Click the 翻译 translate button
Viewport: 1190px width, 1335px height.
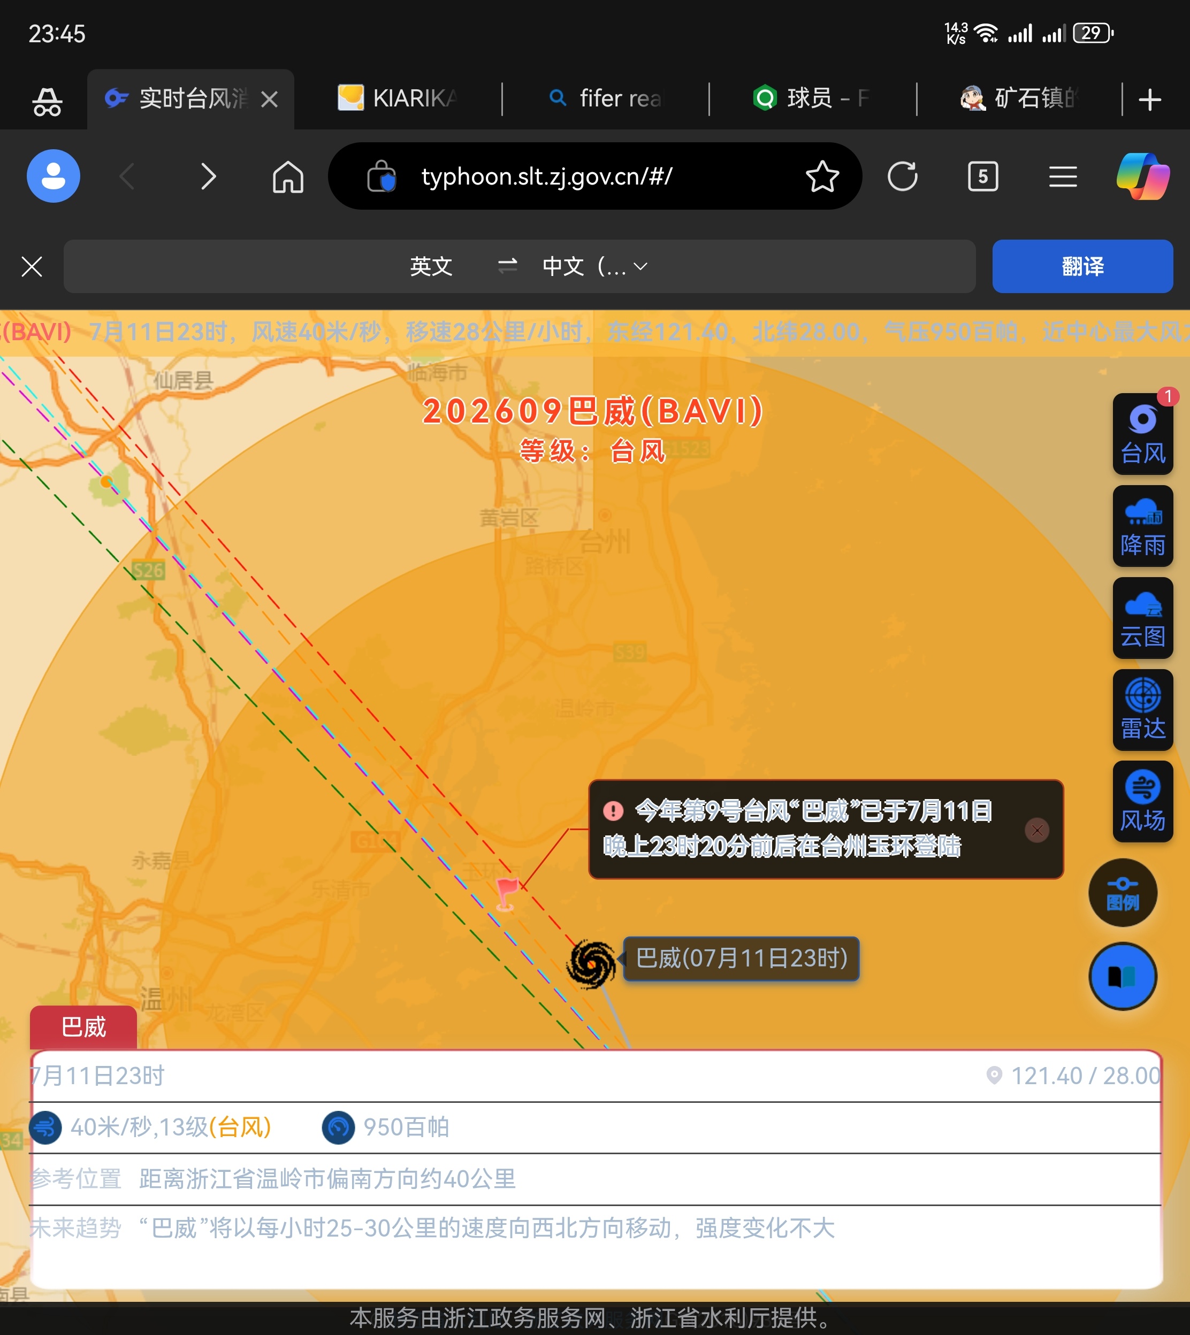click(x=1083, y=266)
